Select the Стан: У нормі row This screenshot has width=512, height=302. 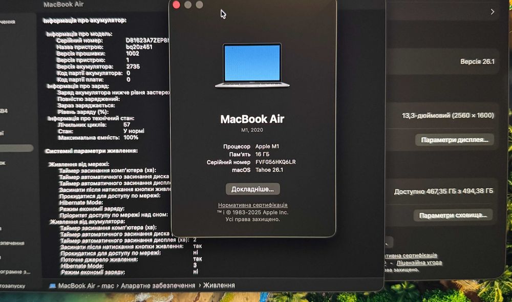[x=101, y=131]
